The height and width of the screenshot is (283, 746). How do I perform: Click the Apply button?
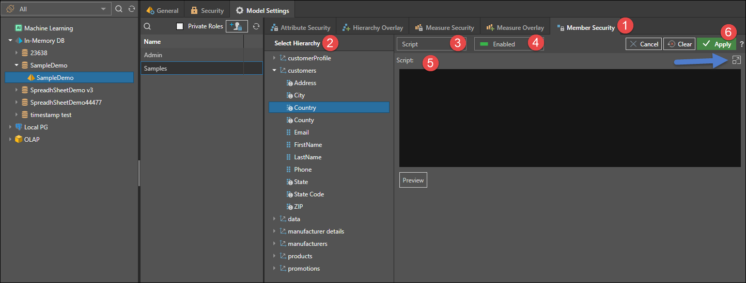click(x=717, y=44)
